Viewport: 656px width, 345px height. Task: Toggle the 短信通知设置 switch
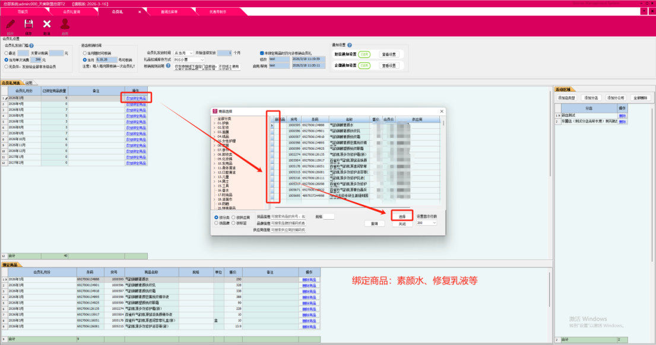364,54
